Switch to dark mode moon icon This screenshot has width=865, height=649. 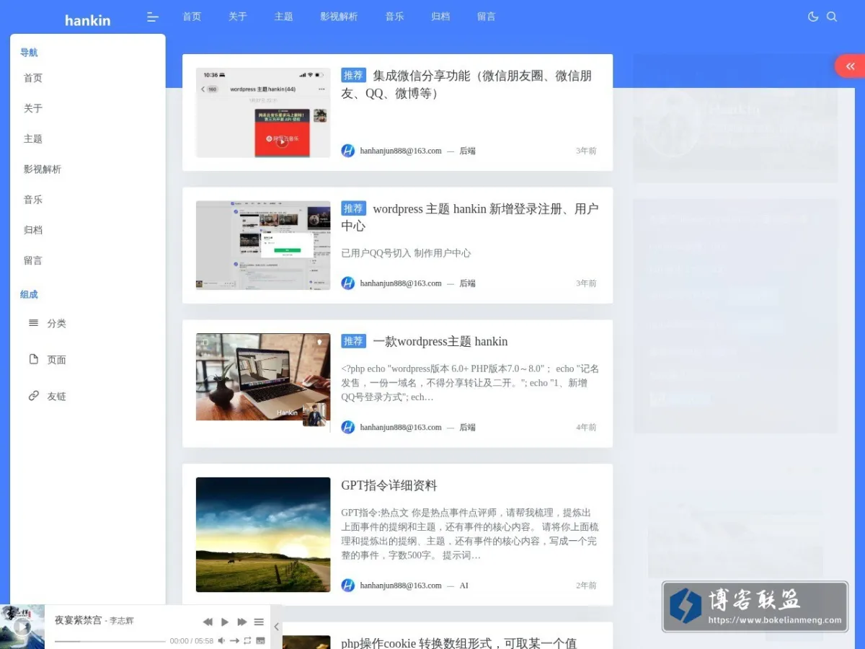pyautogui.click(x=813, y=17)
